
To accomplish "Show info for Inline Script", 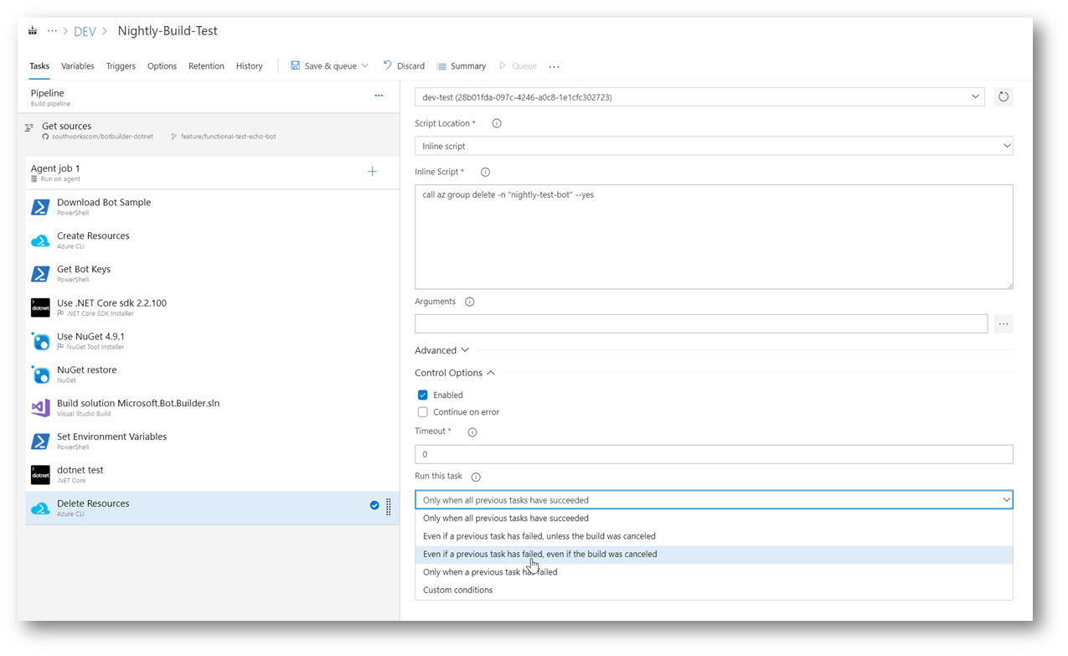I will click(485, 172).
